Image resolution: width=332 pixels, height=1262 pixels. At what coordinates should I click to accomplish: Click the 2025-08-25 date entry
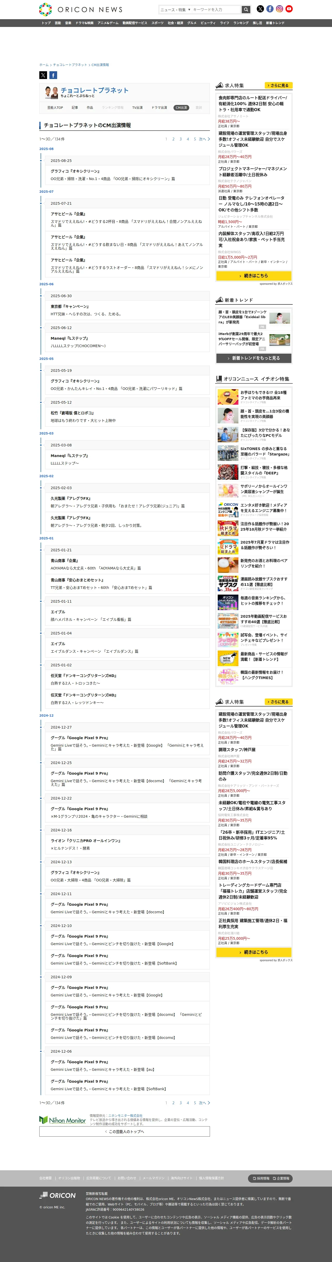61,161
